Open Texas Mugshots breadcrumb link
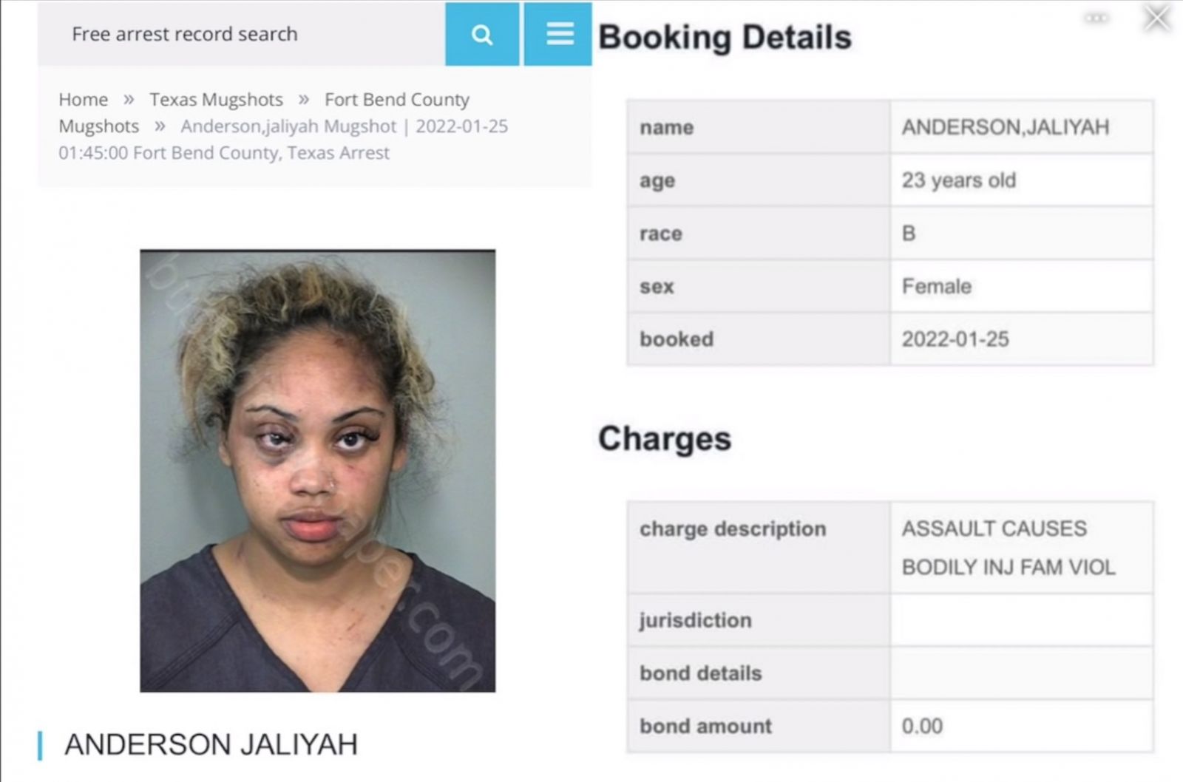 point(216,100)
